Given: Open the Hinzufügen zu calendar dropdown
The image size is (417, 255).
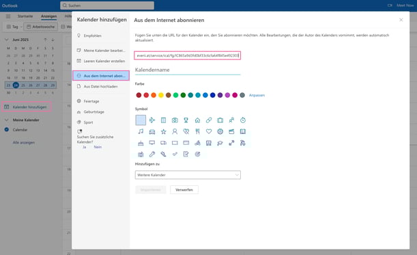Looking at the screenshot, I should point(188,175).
